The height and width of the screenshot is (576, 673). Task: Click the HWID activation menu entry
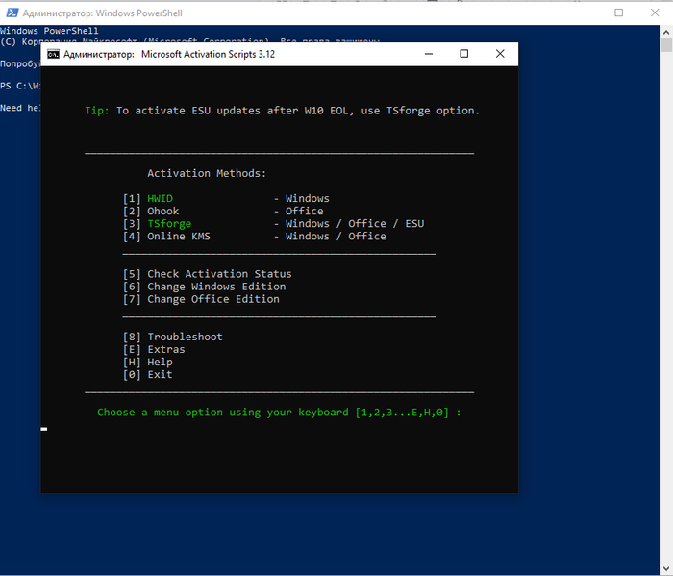pyautogui.click(x=226, y=199)
